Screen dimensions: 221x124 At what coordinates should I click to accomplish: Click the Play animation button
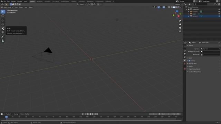tap(93, 114)
